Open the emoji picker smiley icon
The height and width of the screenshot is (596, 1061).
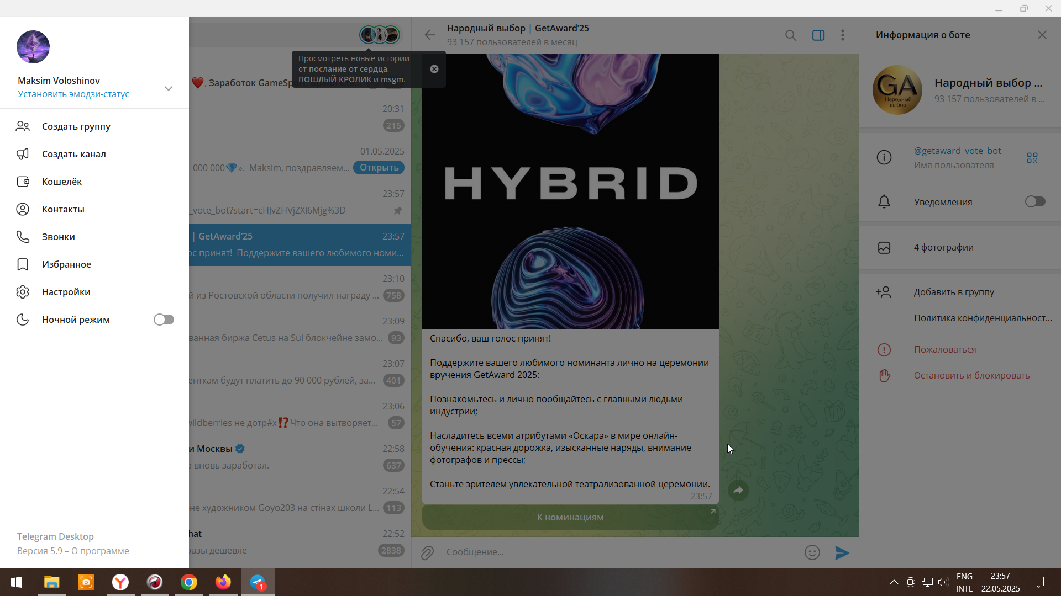tap(812, 552)
